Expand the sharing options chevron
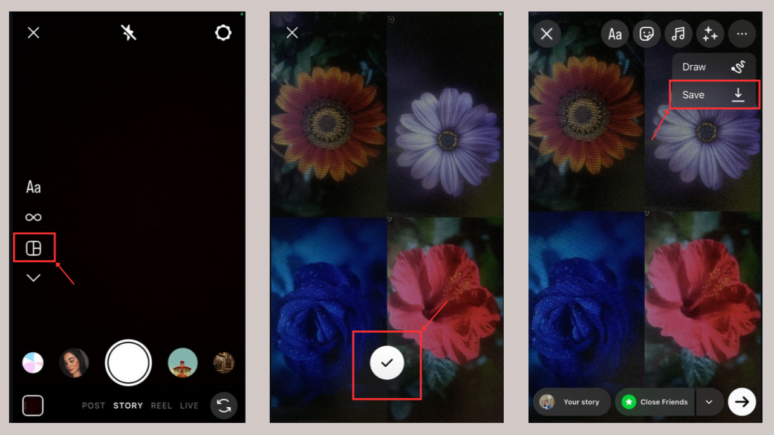This screenshot has height=435, width=774. pyautogui.click(x=710, y=402)
